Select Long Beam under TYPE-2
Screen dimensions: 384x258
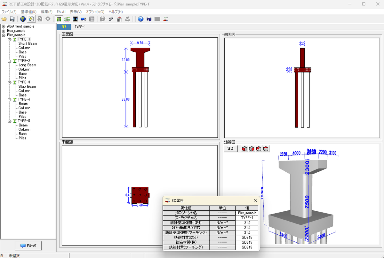tap(27, 65)
